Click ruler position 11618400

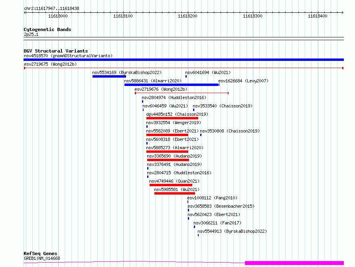click(318, 16)
